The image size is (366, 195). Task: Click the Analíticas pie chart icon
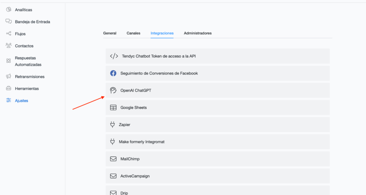coord(9,10)
